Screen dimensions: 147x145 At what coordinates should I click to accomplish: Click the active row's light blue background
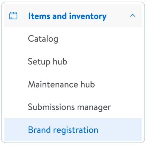coord(73,129)
